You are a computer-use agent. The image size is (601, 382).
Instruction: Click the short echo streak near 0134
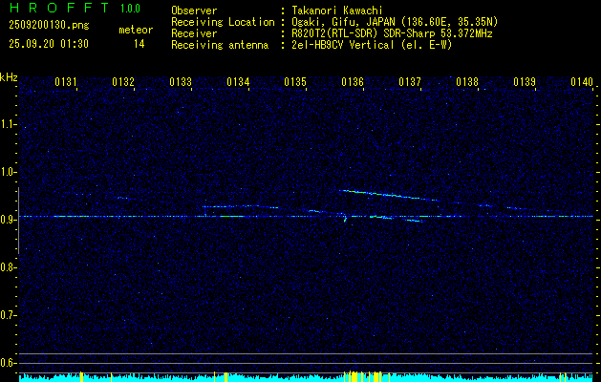point(239,206)
